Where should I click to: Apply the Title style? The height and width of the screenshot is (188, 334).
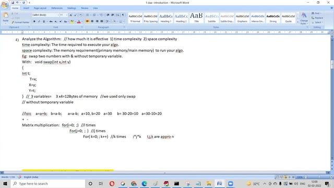pyautogui.click(x=196, y=18)
